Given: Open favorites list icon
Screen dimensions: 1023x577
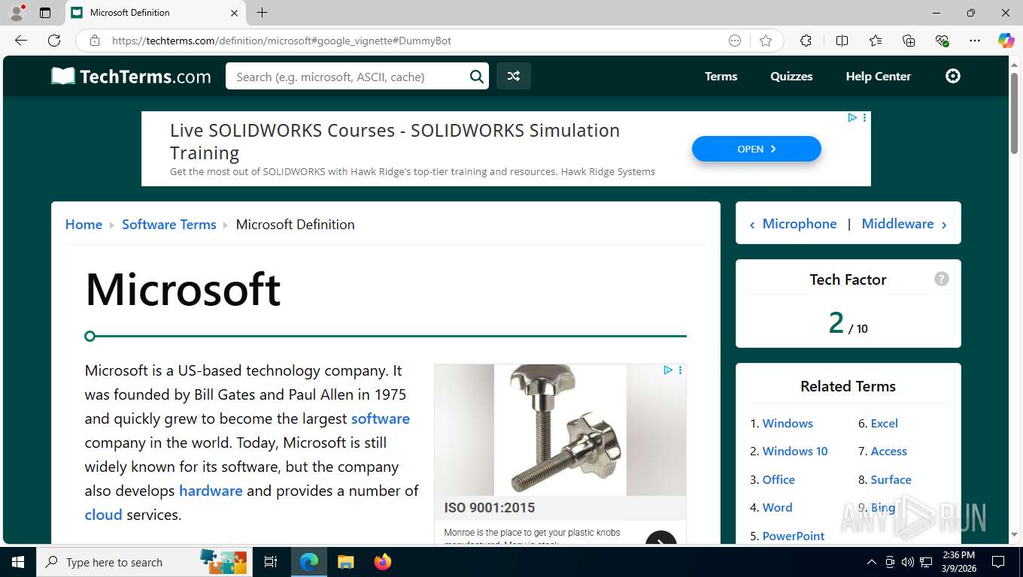Looking at the screenshot, I should [x=876, y=41].
